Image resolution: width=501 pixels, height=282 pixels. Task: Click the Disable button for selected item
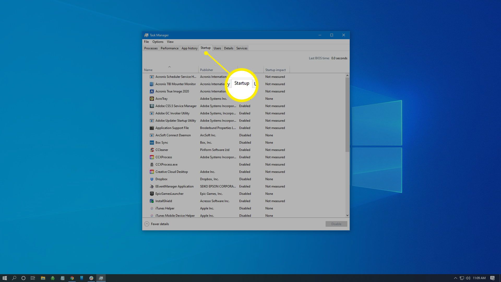tap(336, 224)
